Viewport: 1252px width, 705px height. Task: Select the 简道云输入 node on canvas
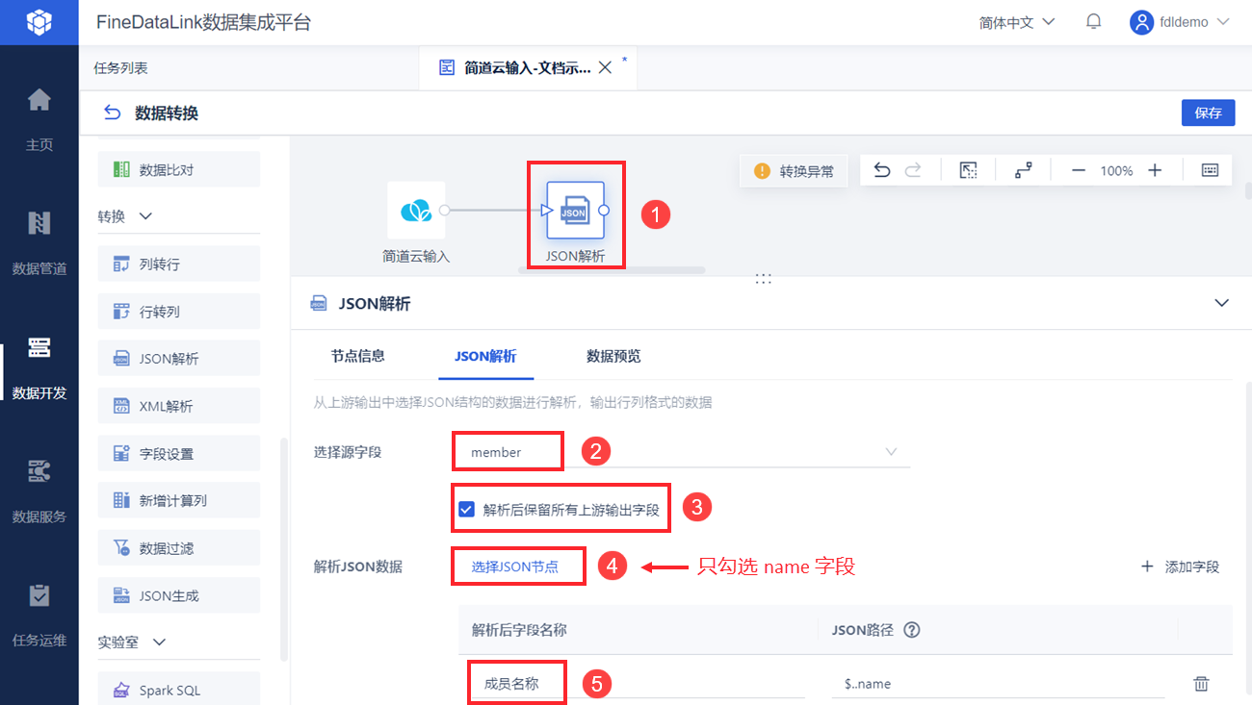click(416, 210)
